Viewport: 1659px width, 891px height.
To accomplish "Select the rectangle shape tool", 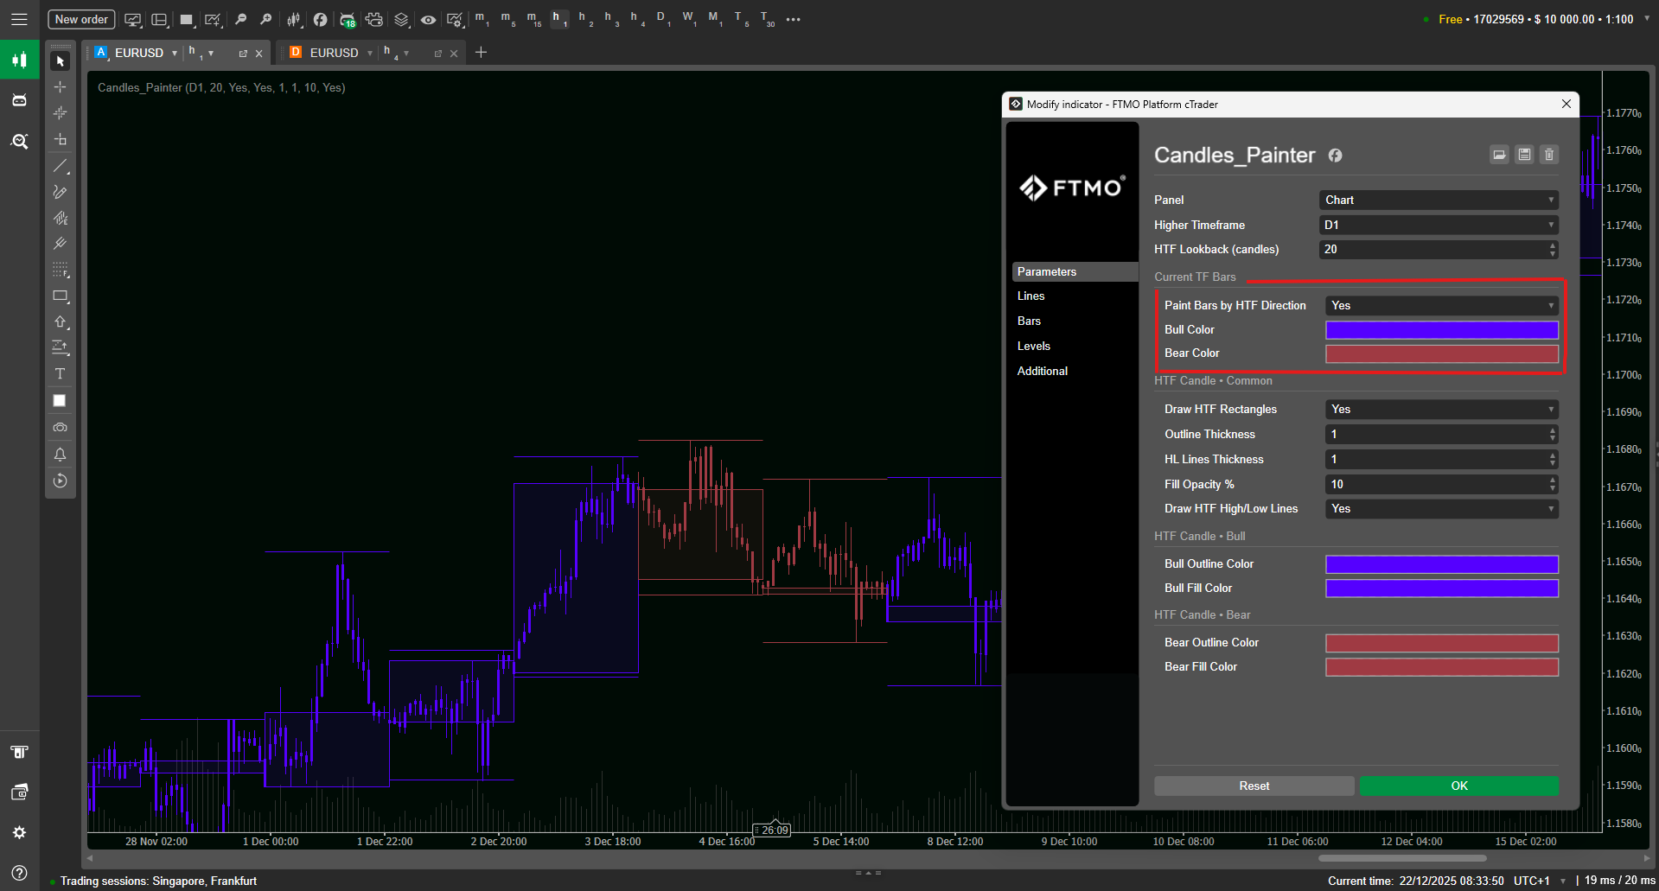I will click(x=60, y=296).
